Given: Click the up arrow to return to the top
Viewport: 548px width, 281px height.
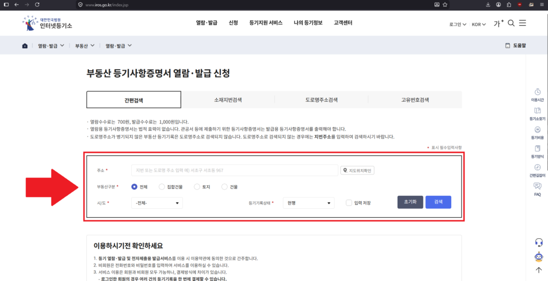Looking at the screenshot, I should [538, 270].
